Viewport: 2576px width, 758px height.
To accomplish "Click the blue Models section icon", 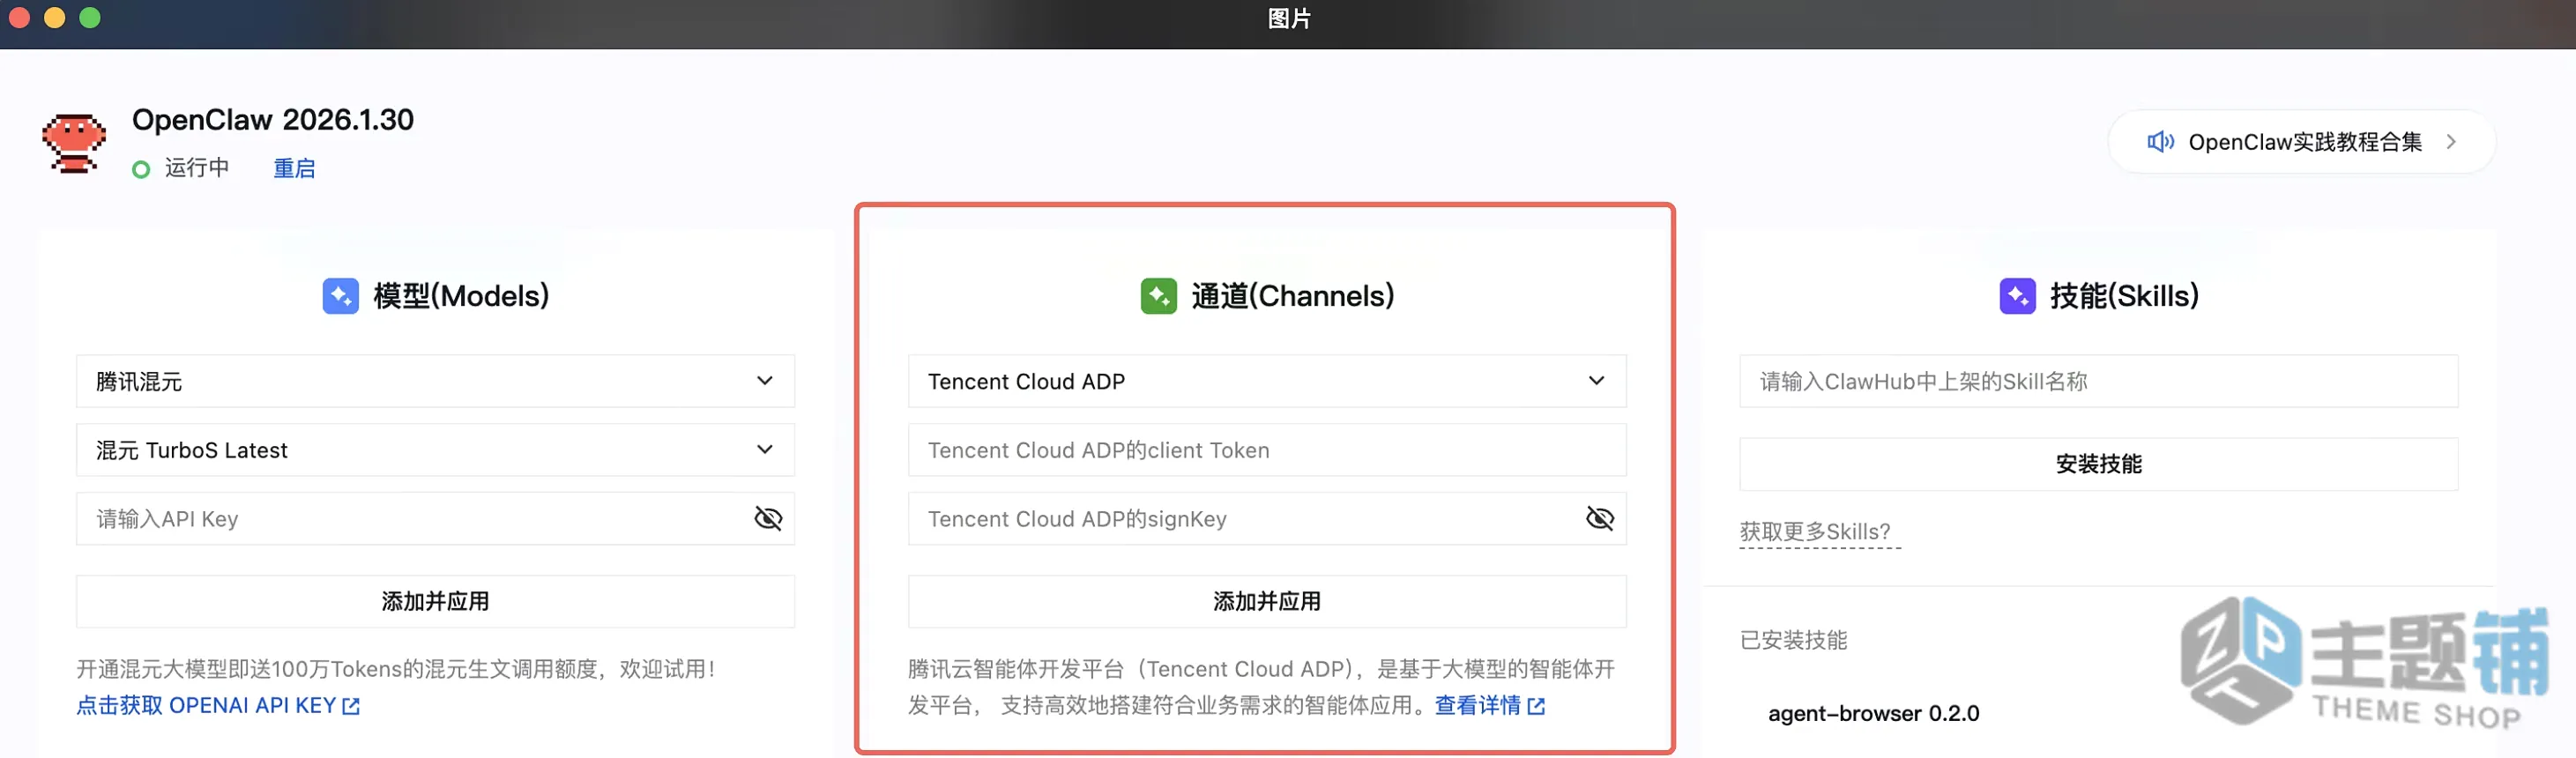I will (x=340, y=296).
